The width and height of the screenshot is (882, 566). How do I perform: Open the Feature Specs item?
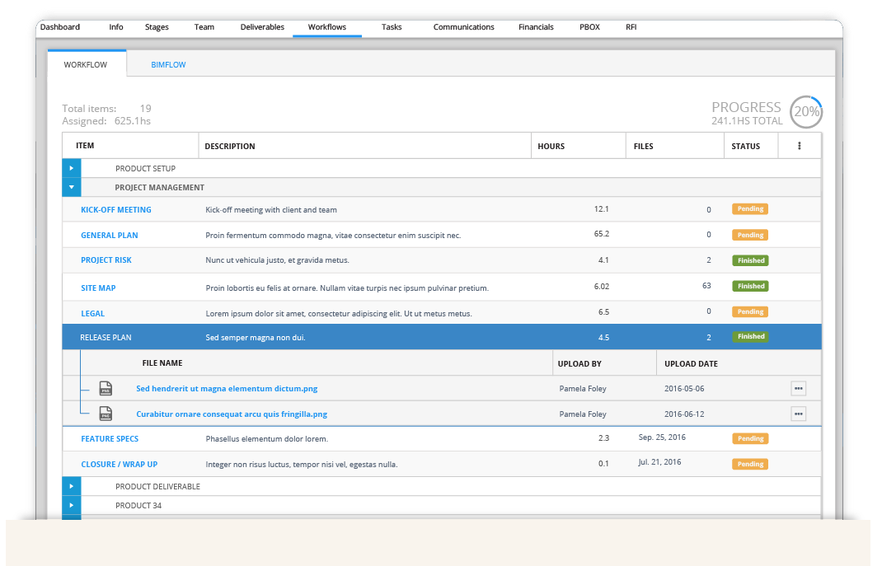[109, 438]
